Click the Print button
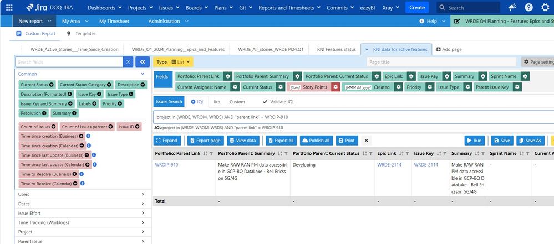The width and height of the screenshot is (554, 244). [347, 141]
